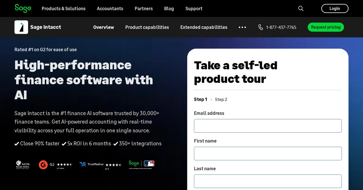Click the 'High-performance finance software with AI' heading

click(x=84, y=80)
